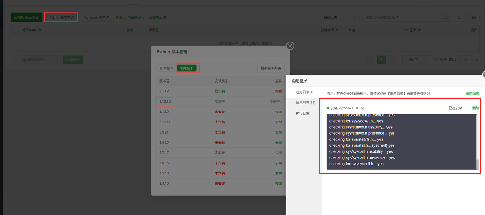Expand the 10条/页 page size dropdown
This screenshot has width=485, height=215.
[x=416, y=59]
